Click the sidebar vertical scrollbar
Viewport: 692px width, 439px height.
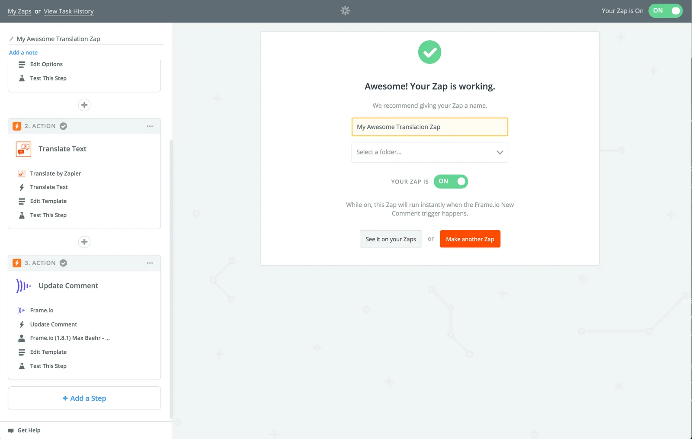171,279
